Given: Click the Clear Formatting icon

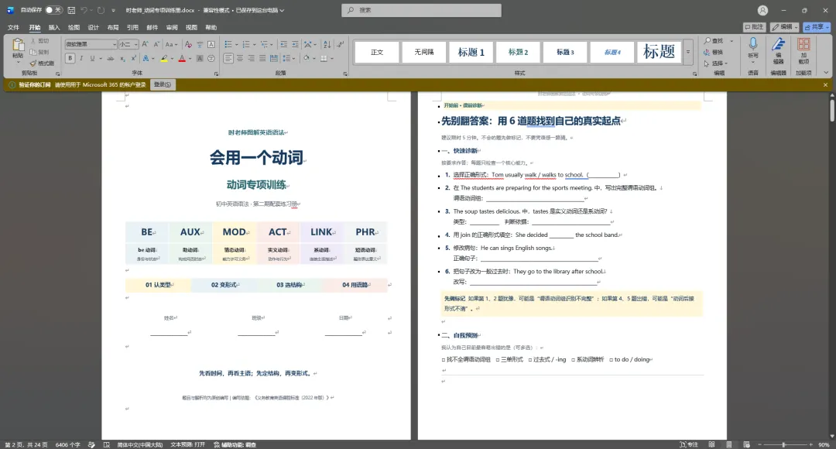Looking at the screenshot, I should click(x=188, y=44).
